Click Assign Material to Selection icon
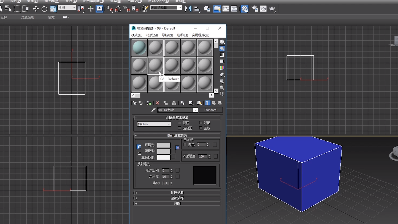 tap(149, 103)
